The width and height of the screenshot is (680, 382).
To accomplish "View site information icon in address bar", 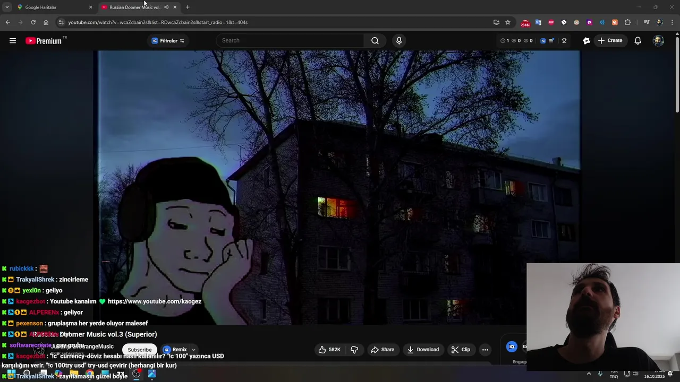I will (x=61, y=22).
